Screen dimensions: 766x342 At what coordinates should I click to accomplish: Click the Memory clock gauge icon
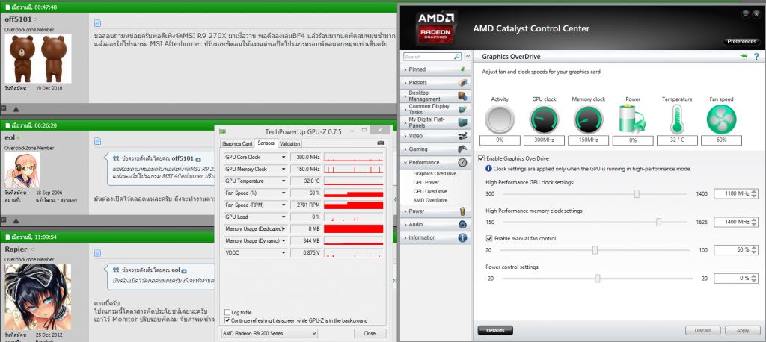pyautogui.click(x=589, y=119)
